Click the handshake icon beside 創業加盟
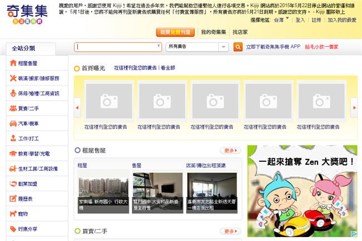362x241 pixels. click(13, 184)
